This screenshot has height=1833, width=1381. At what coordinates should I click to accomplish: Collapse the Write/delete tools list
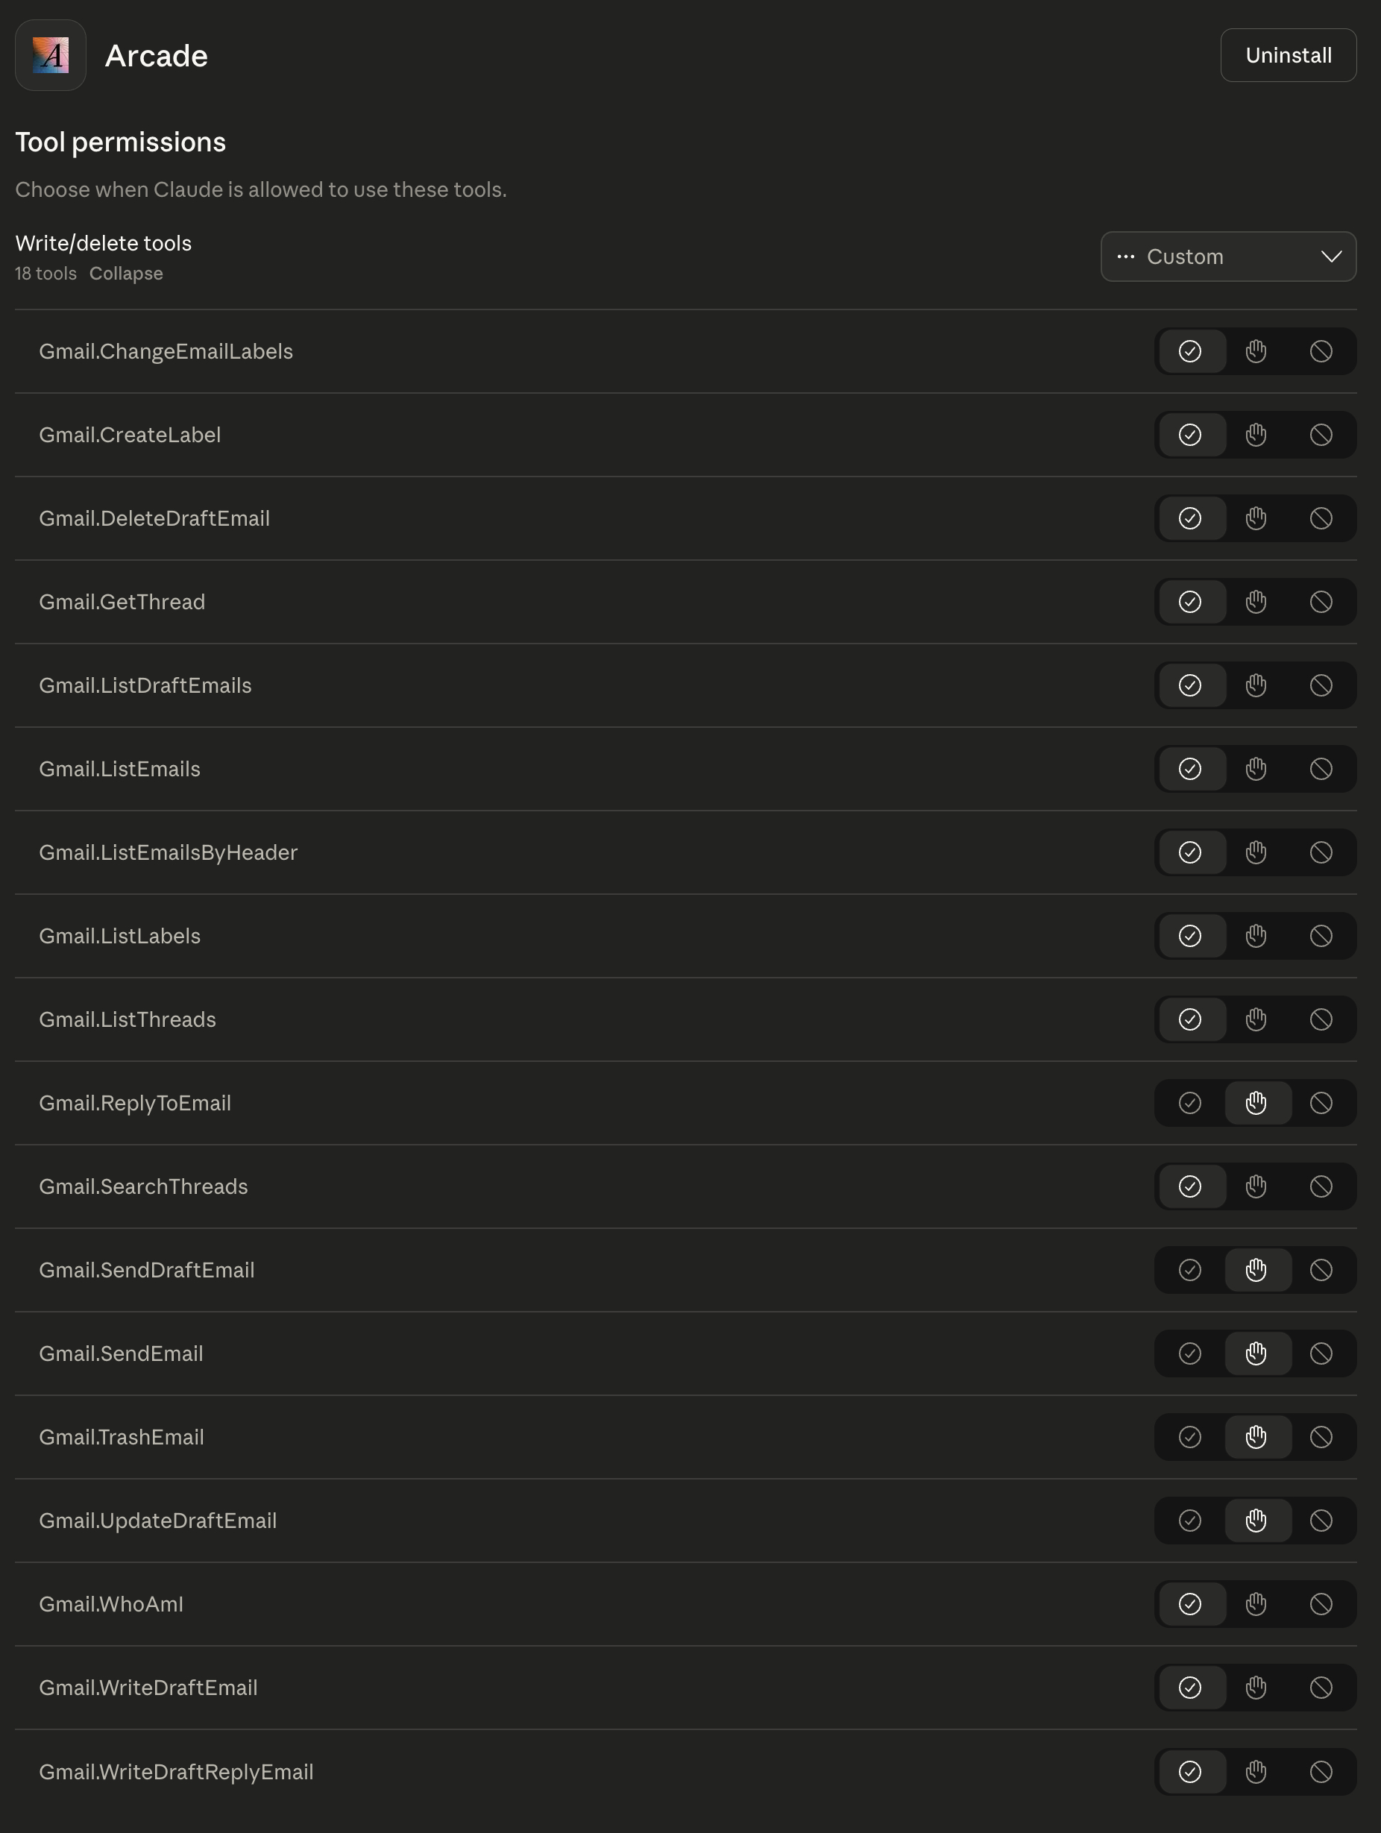point(126,274)
